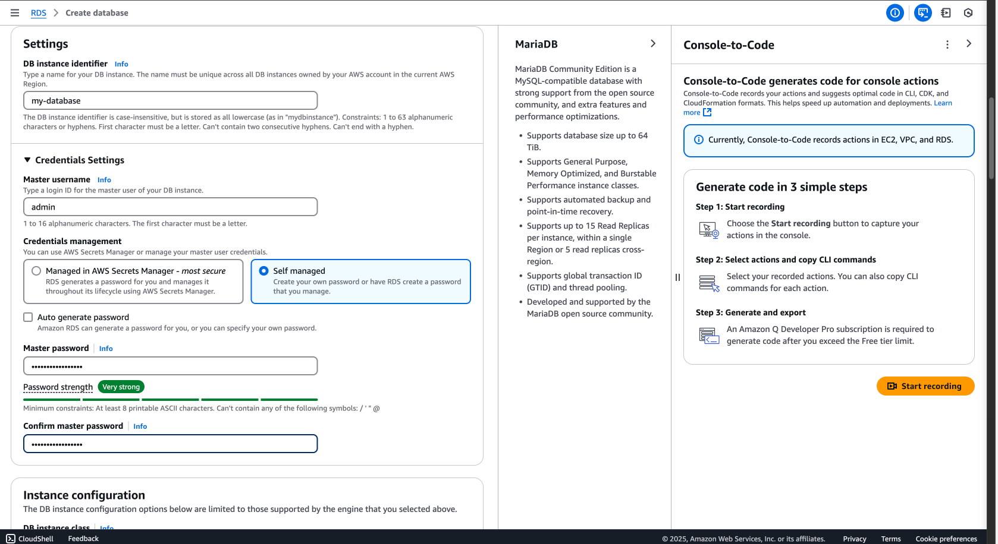The height and width of the screenshot is (544, 998).
Task: Click the Master password input field
Action: pyautogui.click(x=170, y=366)
